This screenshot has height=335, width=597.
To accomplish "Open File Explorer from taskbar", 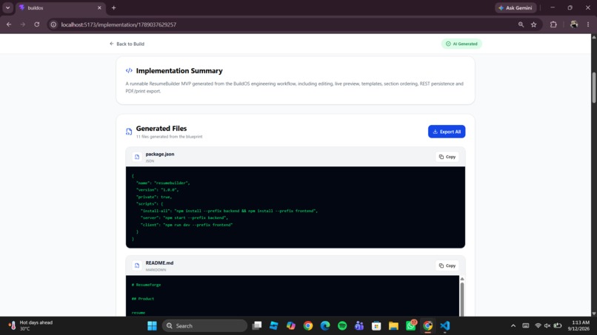I will 393,326.
